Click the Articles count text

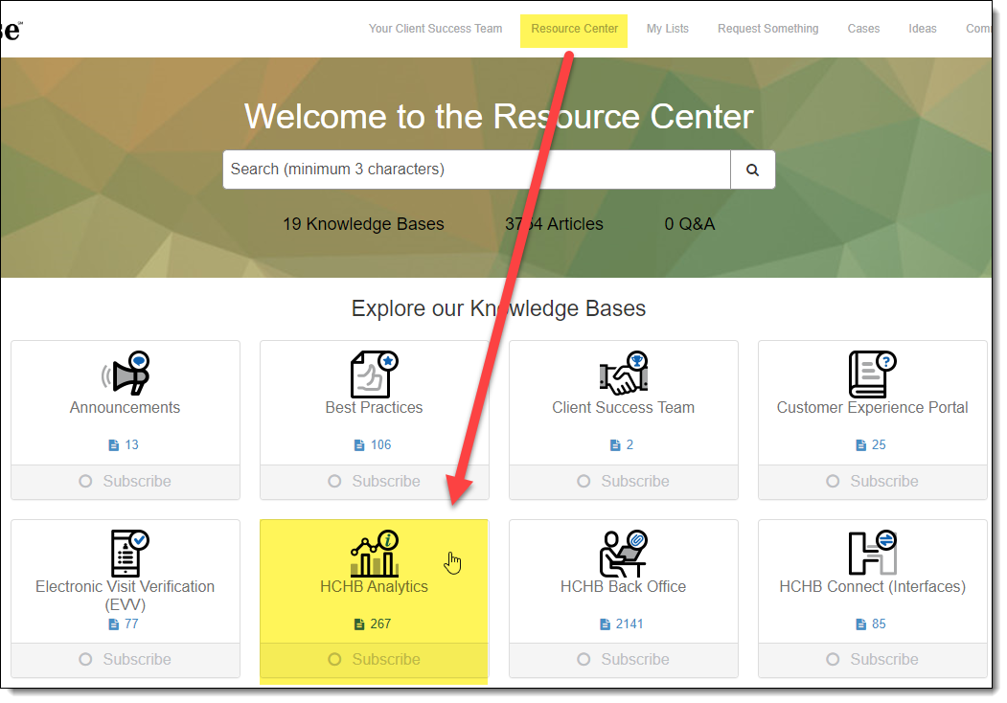(x=554, y=224)
